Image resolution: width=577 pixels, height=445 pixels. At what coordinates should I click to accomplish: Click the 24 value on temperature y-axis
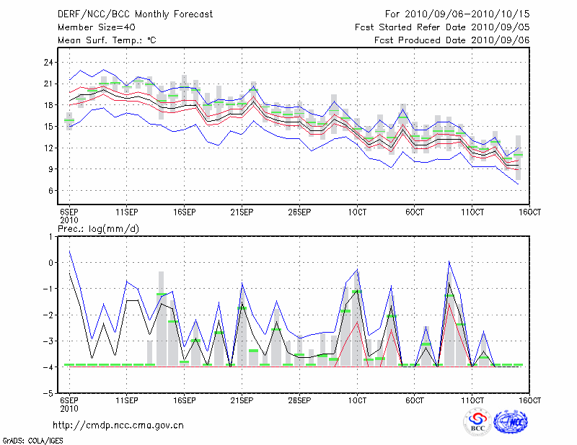(x=48, y=63)
